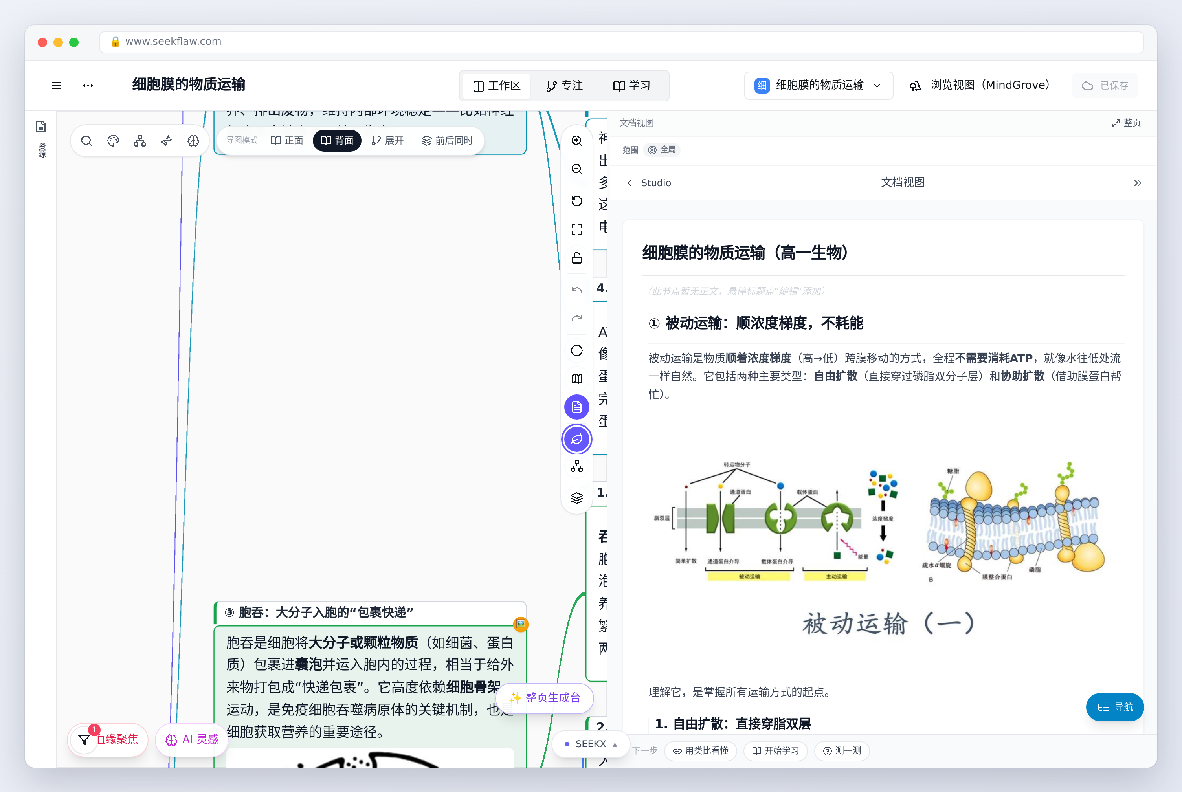Expand the SEEKX menu arrow
The height and width of the screenshot is (792, 1182).
click(x=615, y=744)
